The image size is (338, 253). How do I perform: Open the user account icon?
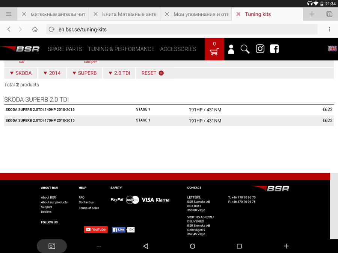(x=231, y=49)
